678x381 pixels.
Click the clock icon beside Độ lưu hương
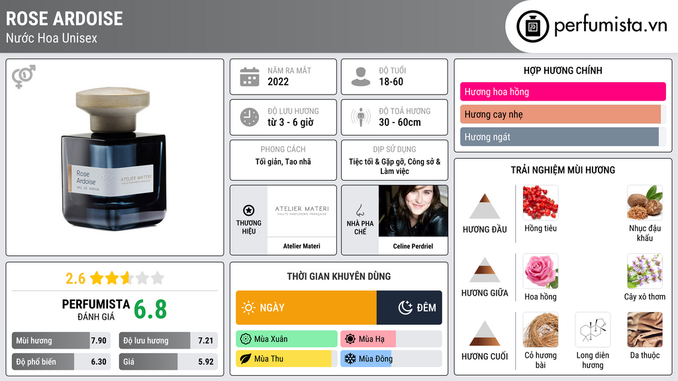pos(250,117)
